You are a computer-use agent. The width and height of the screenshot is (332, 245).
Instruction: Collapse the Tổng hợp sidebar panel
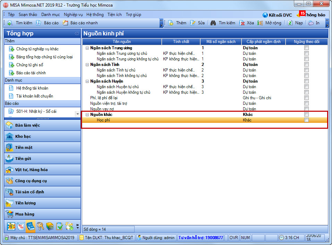pos(77,33)
